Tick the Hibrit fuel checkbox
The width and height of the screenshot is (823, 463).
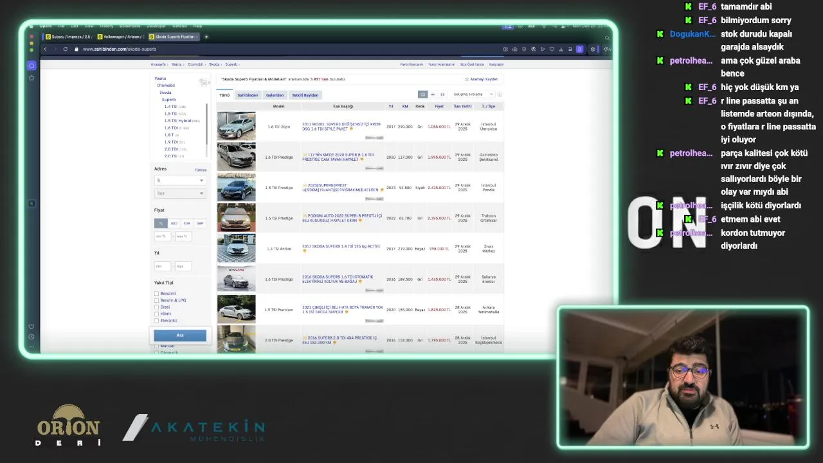[x=156, y=314]
